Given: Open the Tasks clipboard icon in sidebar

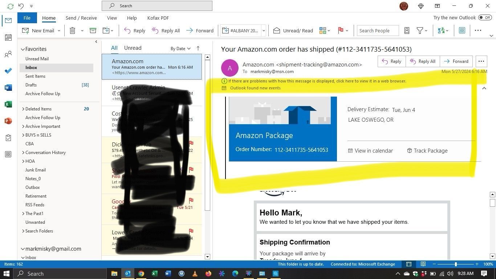Looking at the screenshot, I should (x=8, y=138).
